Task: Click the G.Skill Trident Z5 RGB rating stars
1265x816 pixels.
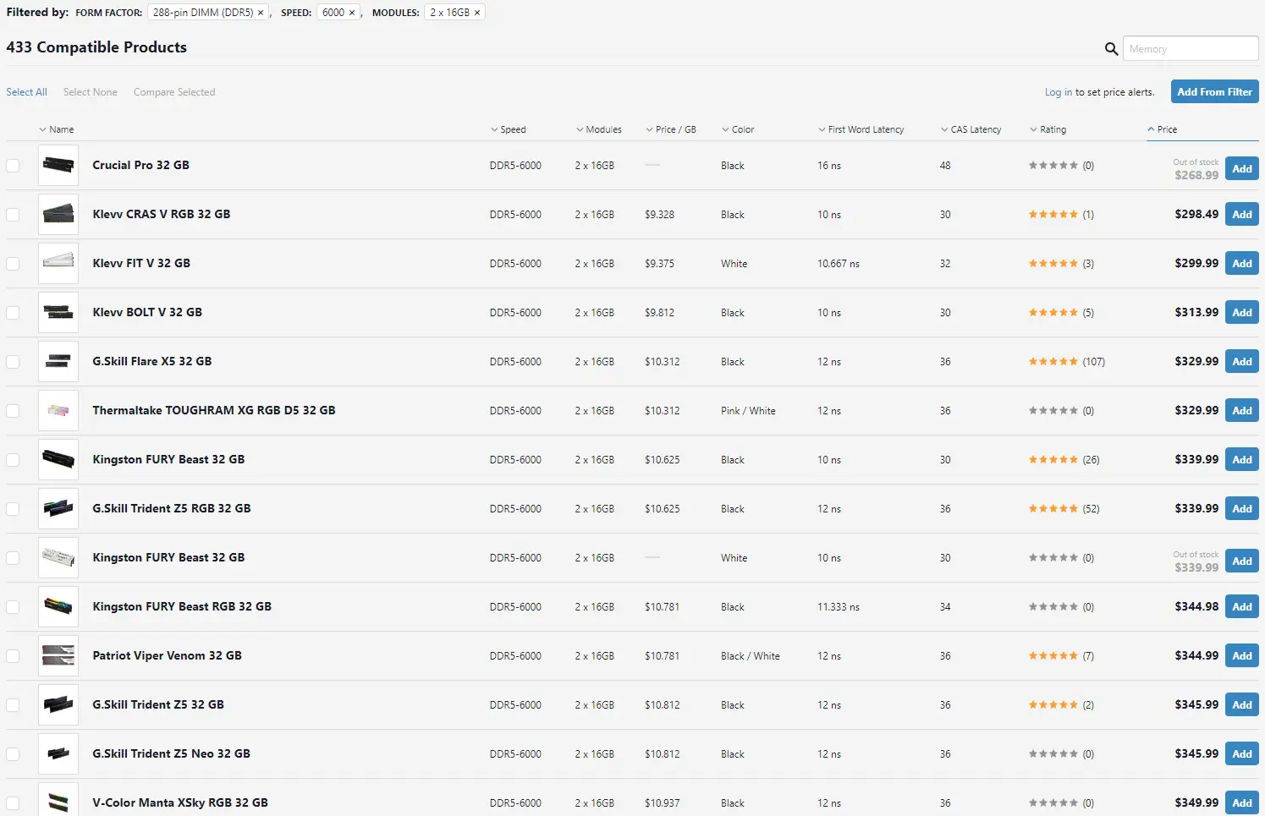Action: coord(1053,509)
